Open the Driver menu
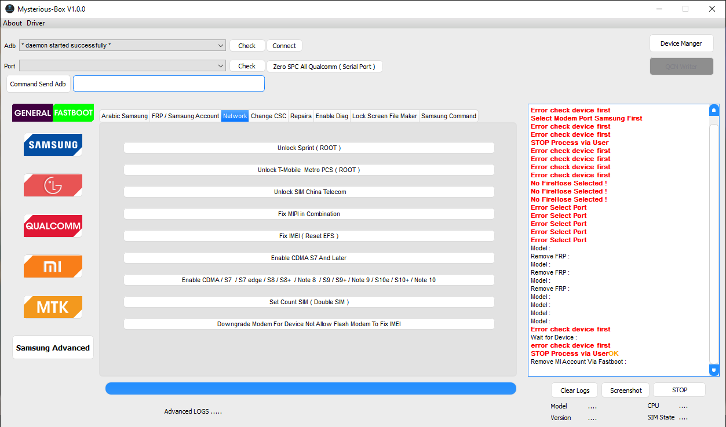Viewport: 726px width, 427px height. click(x=36, y=23)
